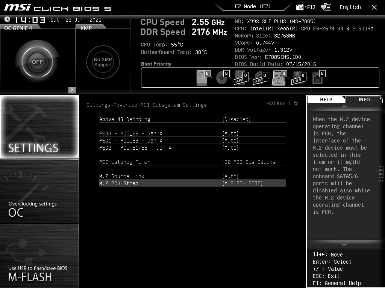
Task: Click the network boot icon's U badge
Action: 322,73
